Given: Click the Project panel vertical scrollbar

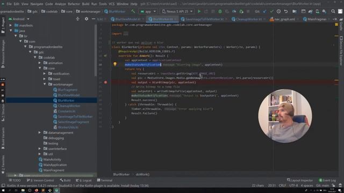Looking at the screenshot, I should [96, 50].
